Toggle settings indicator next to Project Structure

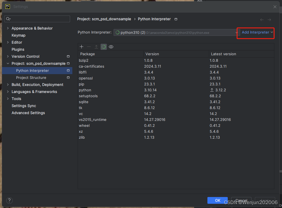(68, 78)
